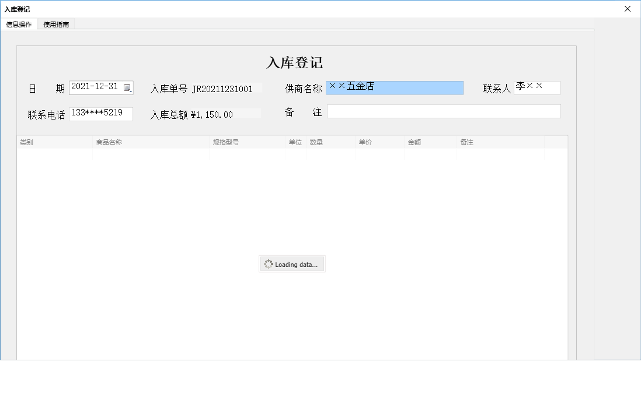Click the 联系电话 phone number field
Image resolution: width=641 pixels, height=415 pixels.
click(x=101, y=113)
